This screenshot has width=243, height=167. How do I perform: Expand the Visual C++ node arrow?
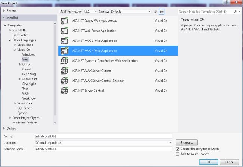[15, 103]
